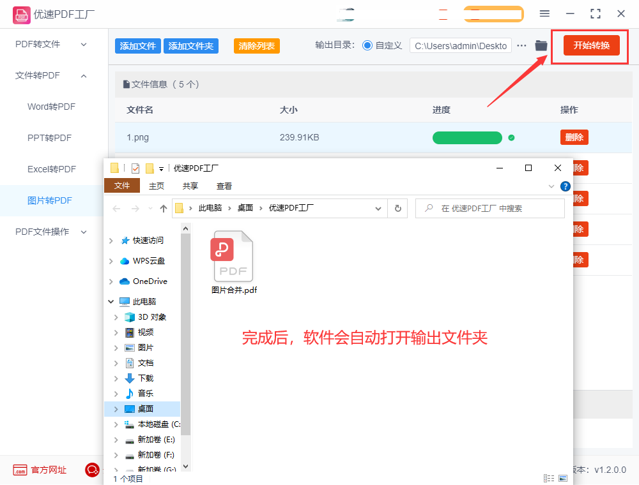Screen dimensions: 639x485
Task: Select Excel转PDF in sidebar
Action: coord(52,169)
